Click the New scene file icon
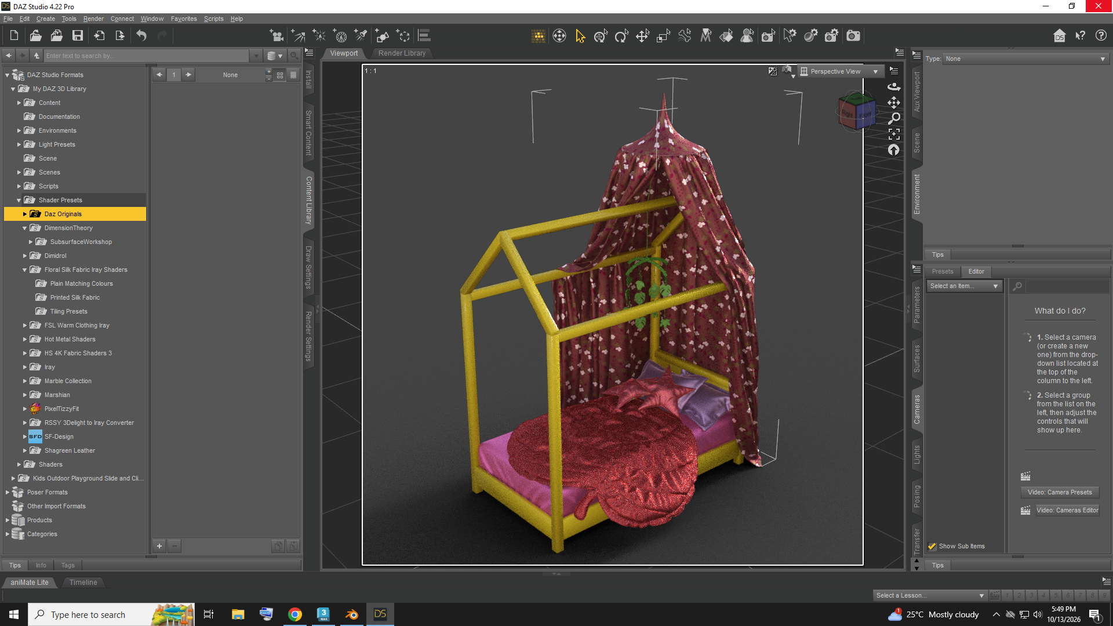Viewport: 1113px width, 626px height. [14, 36]
